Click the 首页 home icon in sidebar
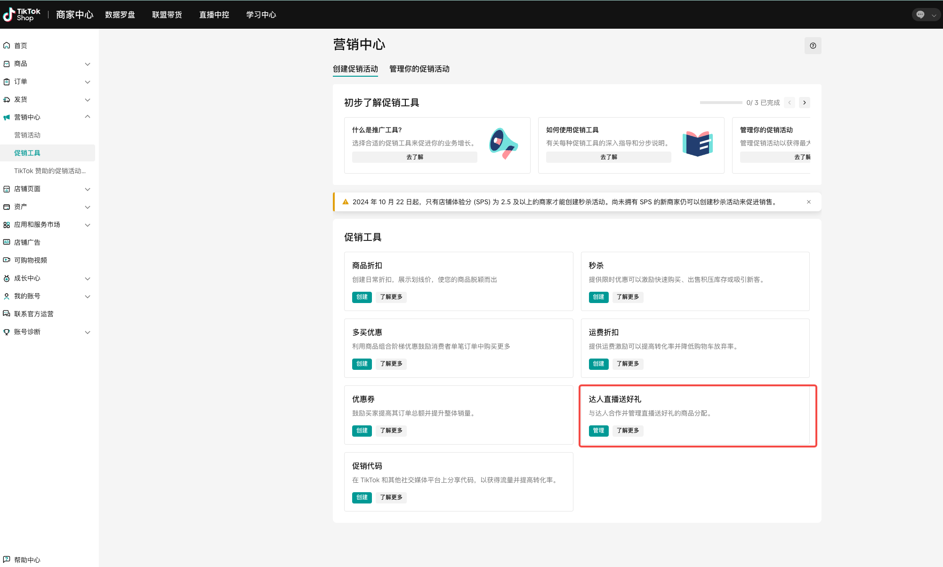This screenshot has height=567, width=943. click(7, 46)
